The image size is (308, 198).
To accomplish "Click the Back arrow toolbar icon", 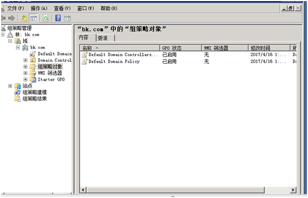I will coord(3,18).
